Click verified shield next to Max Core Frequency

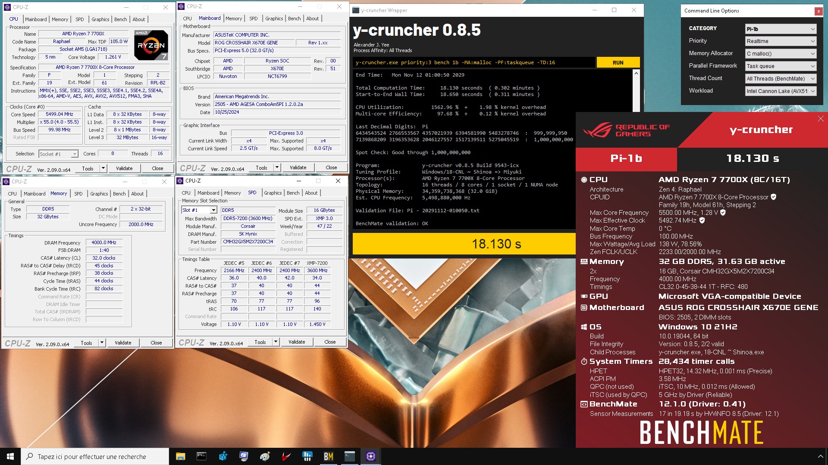723,212
